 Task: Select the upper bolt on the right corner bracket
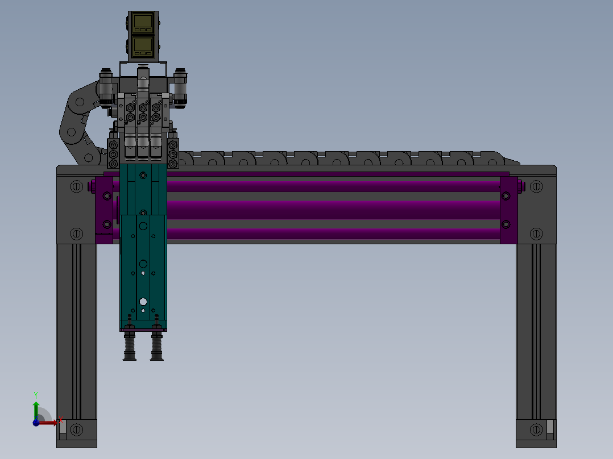tap(536, 186)
